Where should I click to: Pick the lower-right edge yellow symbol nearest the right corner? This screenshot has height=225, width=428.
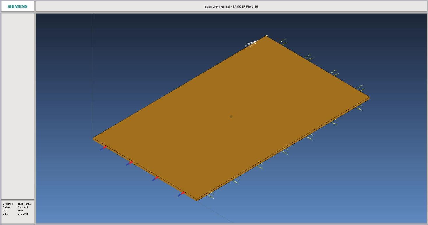tap(359, 107)
